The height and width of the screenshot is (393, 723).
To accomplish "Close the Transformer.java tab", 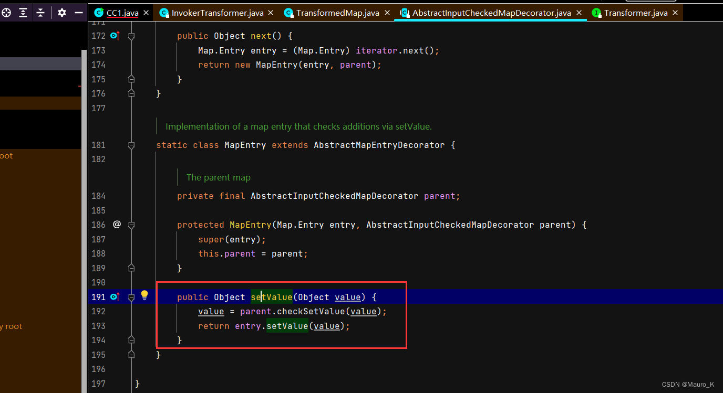I will pyautogui.click(x=675, y=13).
